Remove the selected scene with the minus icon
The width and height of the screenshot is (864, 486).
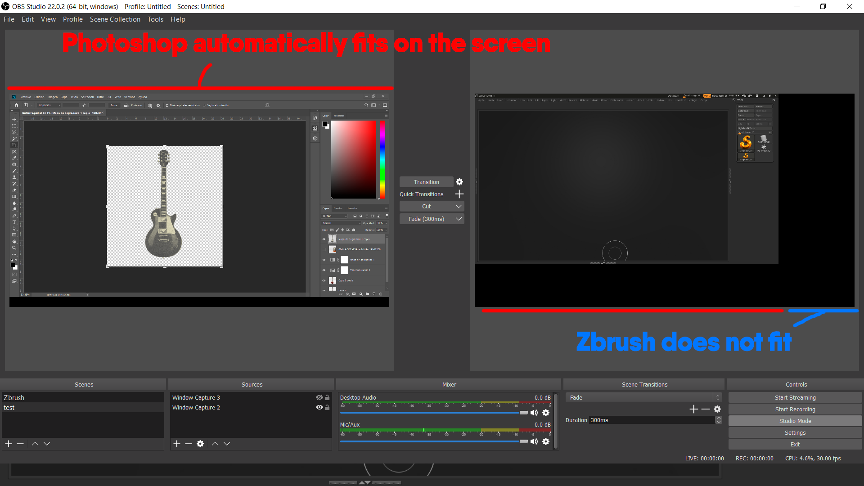tap(20, 444)
